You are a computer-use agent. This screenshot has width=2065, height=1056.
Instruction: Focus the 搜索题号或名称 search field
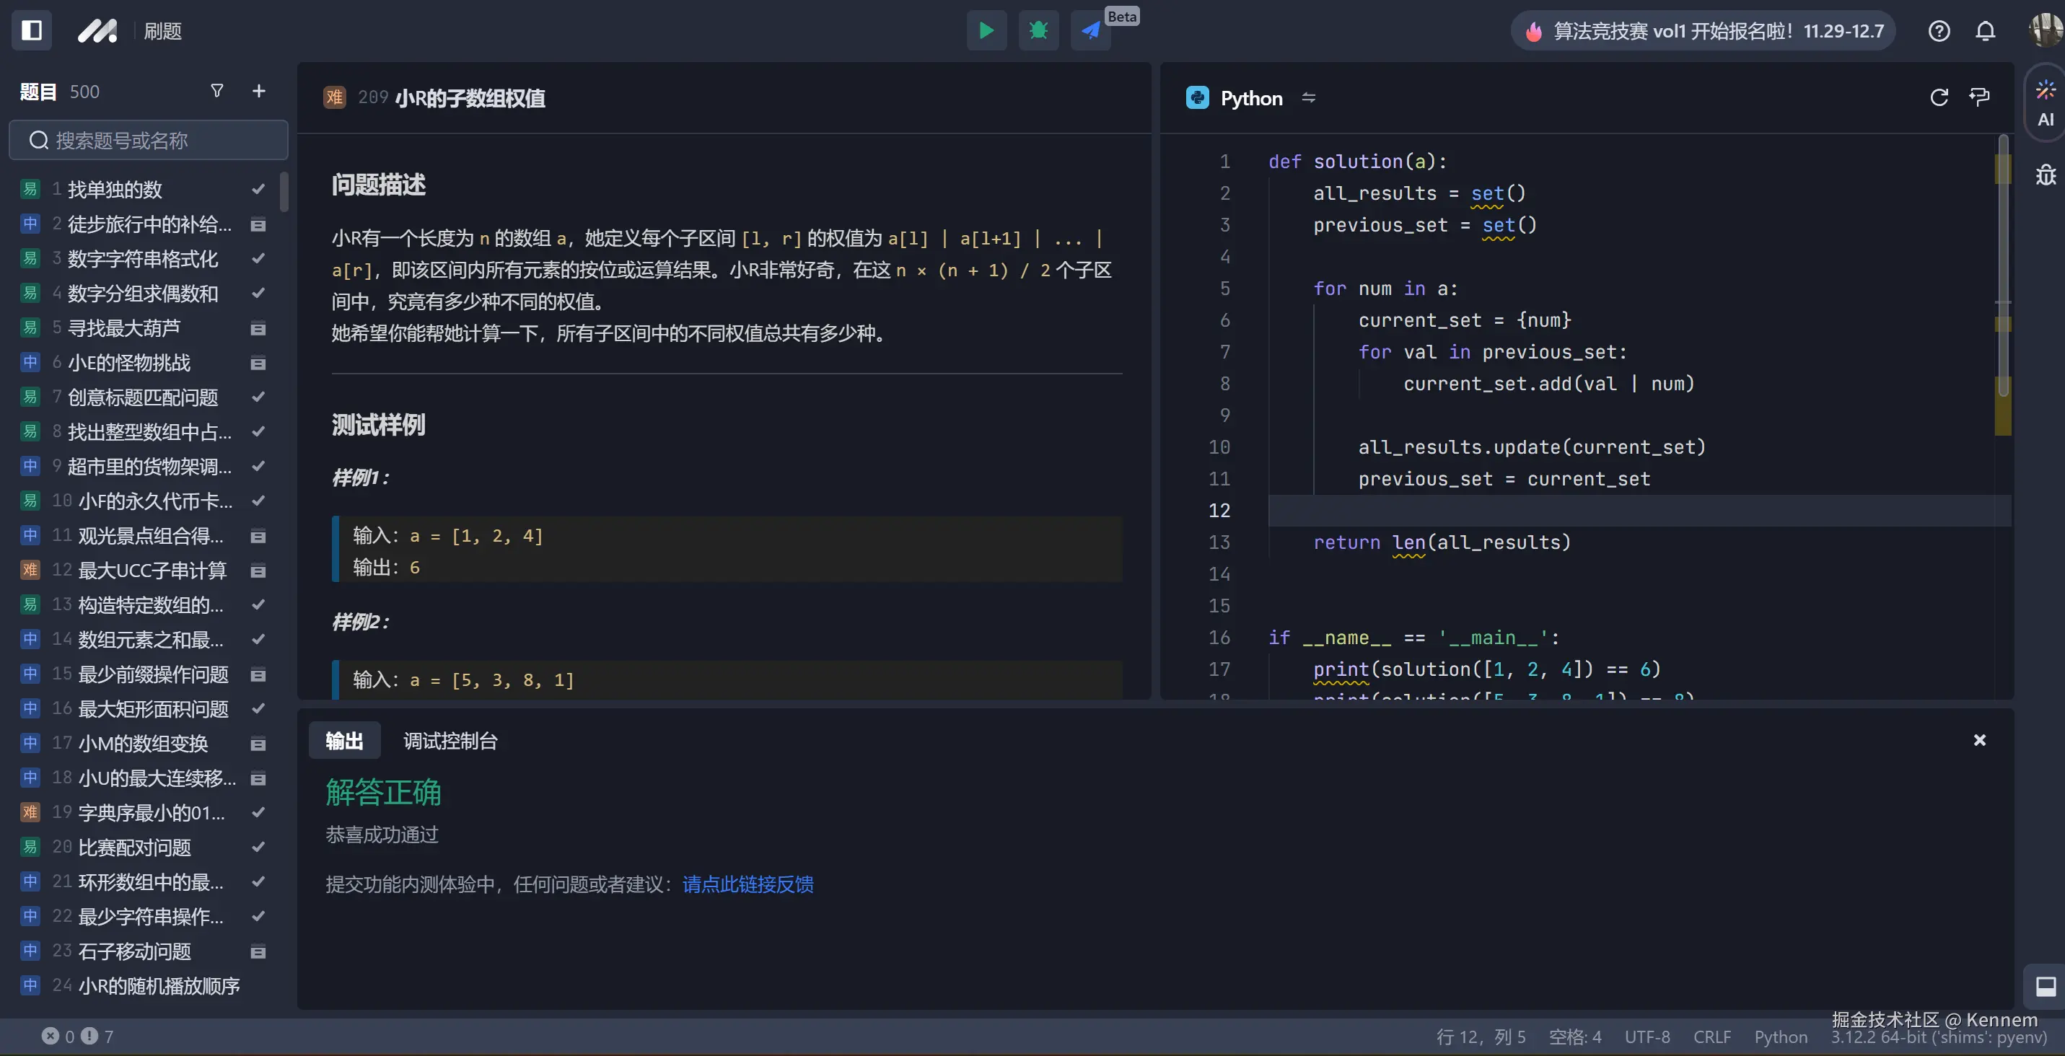tap(149, 141)
